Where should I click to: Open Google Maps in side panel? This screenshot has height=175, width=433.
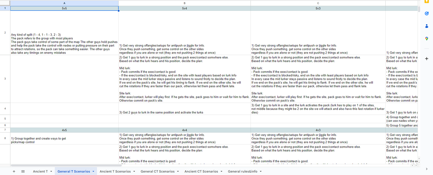pyautogui.click(x=427, y=39)
